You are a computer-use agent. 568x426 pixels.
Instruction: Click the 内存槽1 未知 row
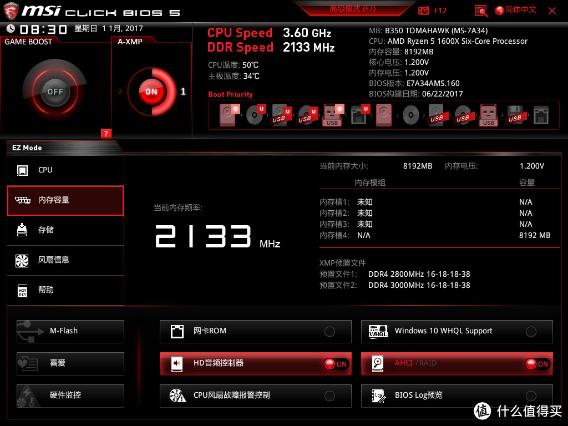click(x=425, y=202)
